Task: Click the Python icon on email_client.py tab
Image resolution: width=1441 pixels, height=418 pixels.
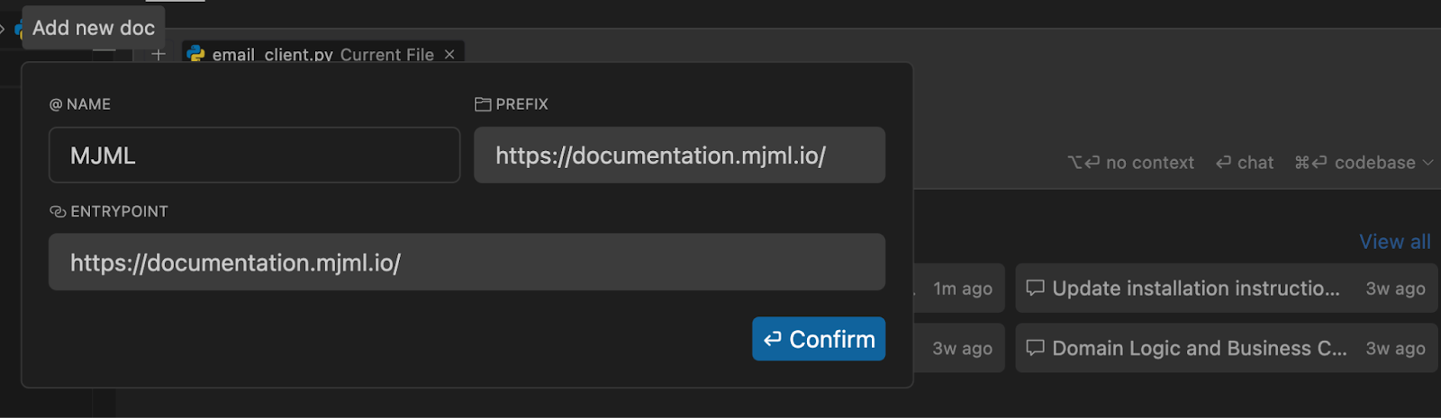Action: click(195, 54)
